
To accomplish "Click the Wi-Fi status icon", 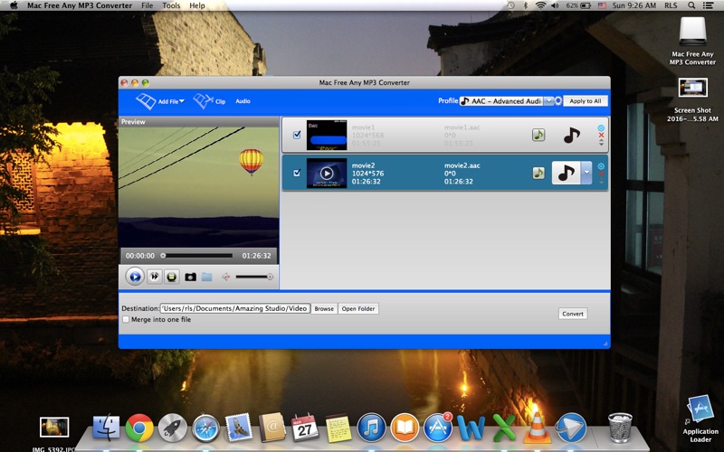I will pyautogui.click(x=540, y=5).
